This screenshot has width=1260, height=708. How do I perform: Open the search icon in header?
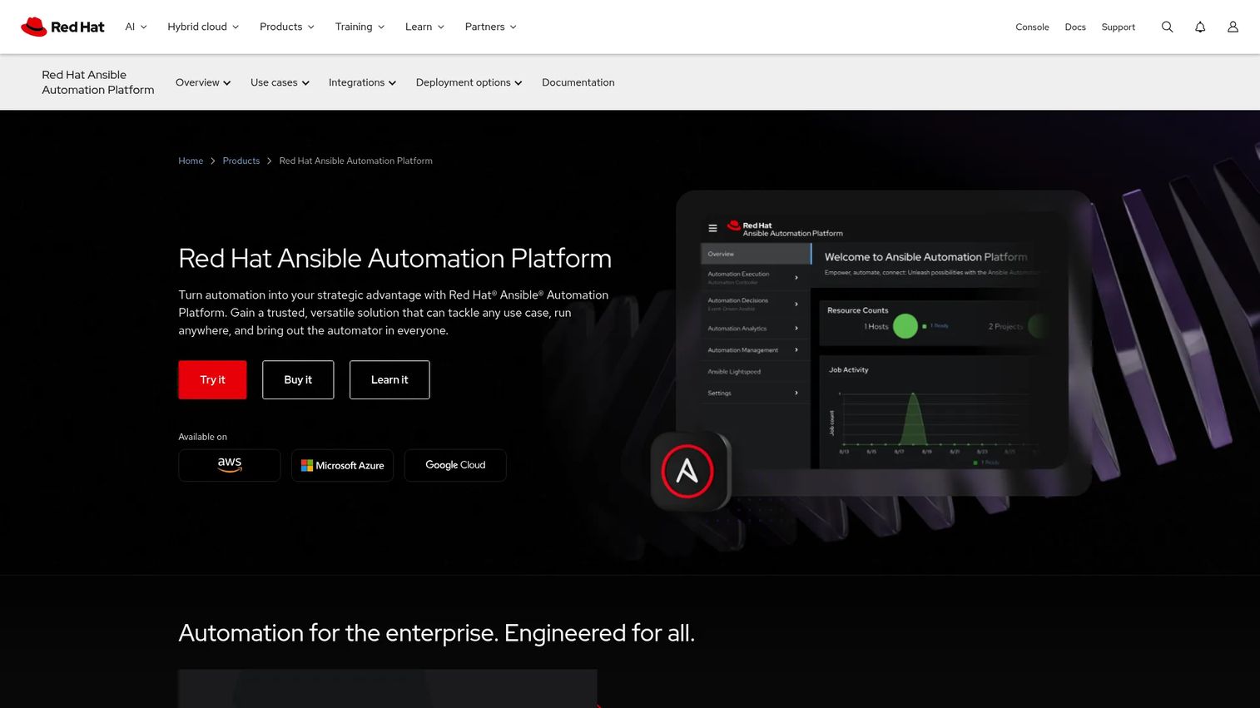point(1167,27)
